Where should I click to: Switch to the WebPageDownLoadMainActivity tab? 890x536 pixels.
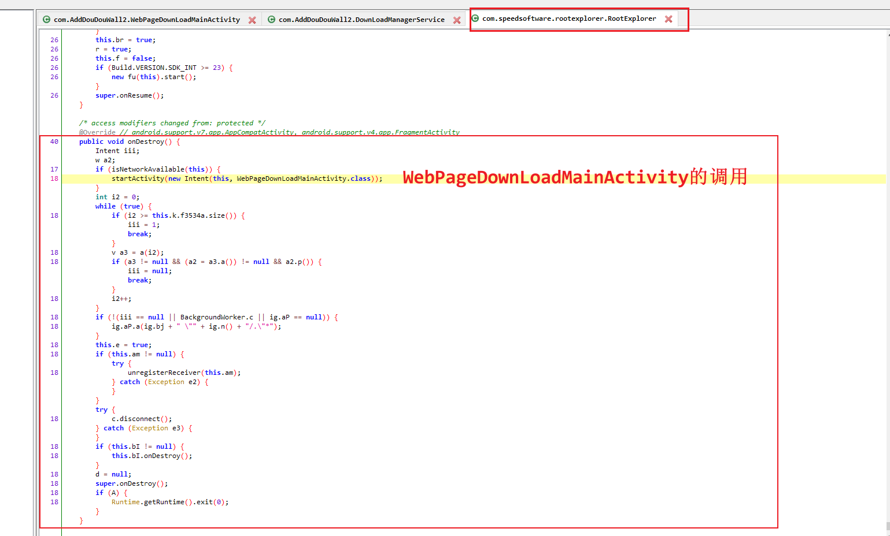(146, 20)
